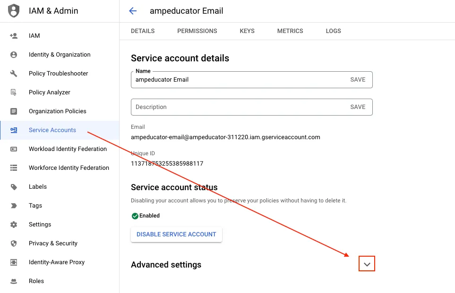455x293 pixels.
Task: Click the Privacy & Security shield icon
Action: (14, 243)
